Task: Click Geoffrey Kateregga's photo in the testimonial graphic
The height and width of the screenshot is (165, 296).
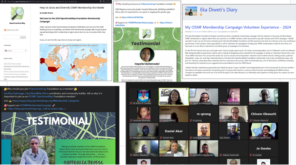Action: click(33, 150)
